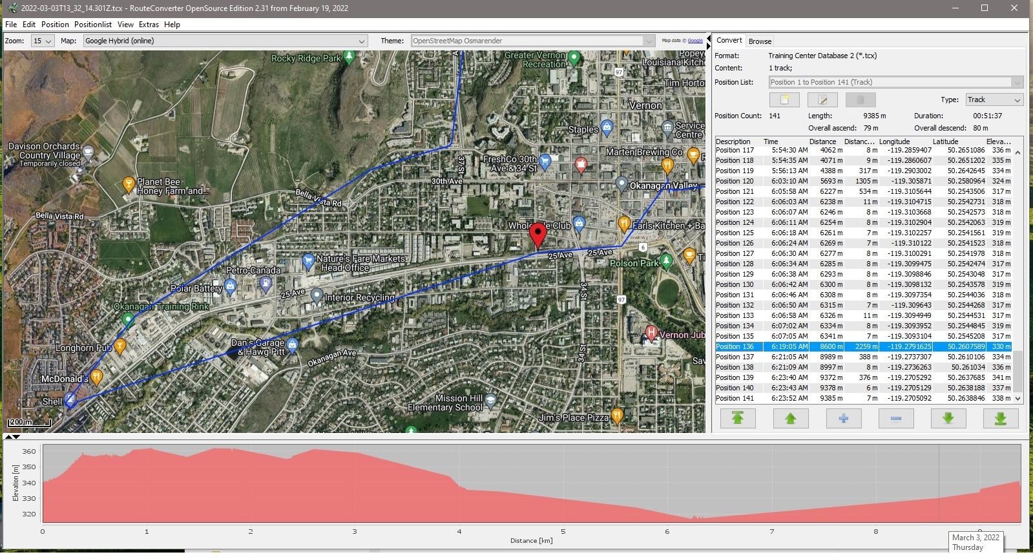This screenshot has height=559, width=1033.
Task: Click the Greater Vernon Recreation marker
Action: [x=574, y=59]
